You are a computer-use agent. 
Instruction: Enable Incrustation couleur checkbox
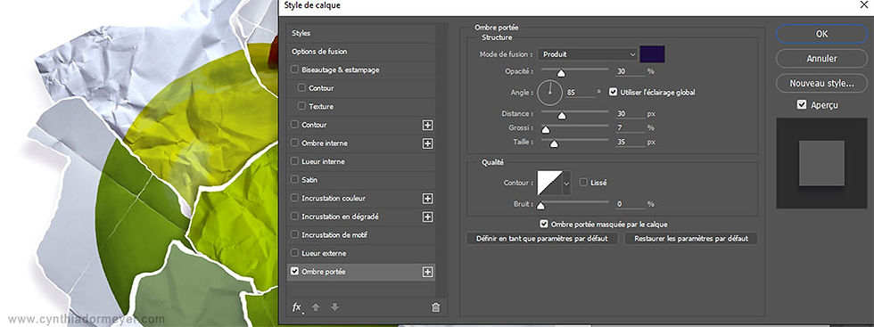(295, 199)
